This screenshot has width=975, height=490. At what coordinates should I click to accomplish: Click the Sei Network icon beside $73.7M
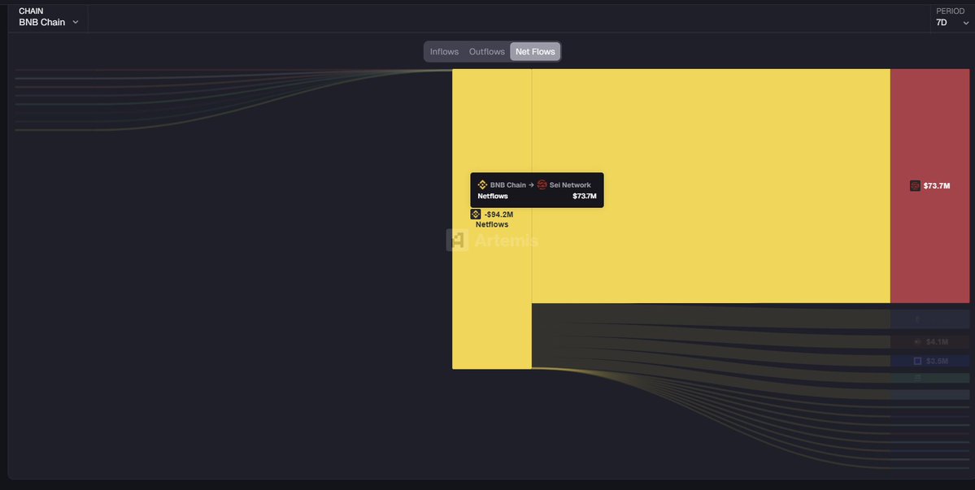click(915, 186)
